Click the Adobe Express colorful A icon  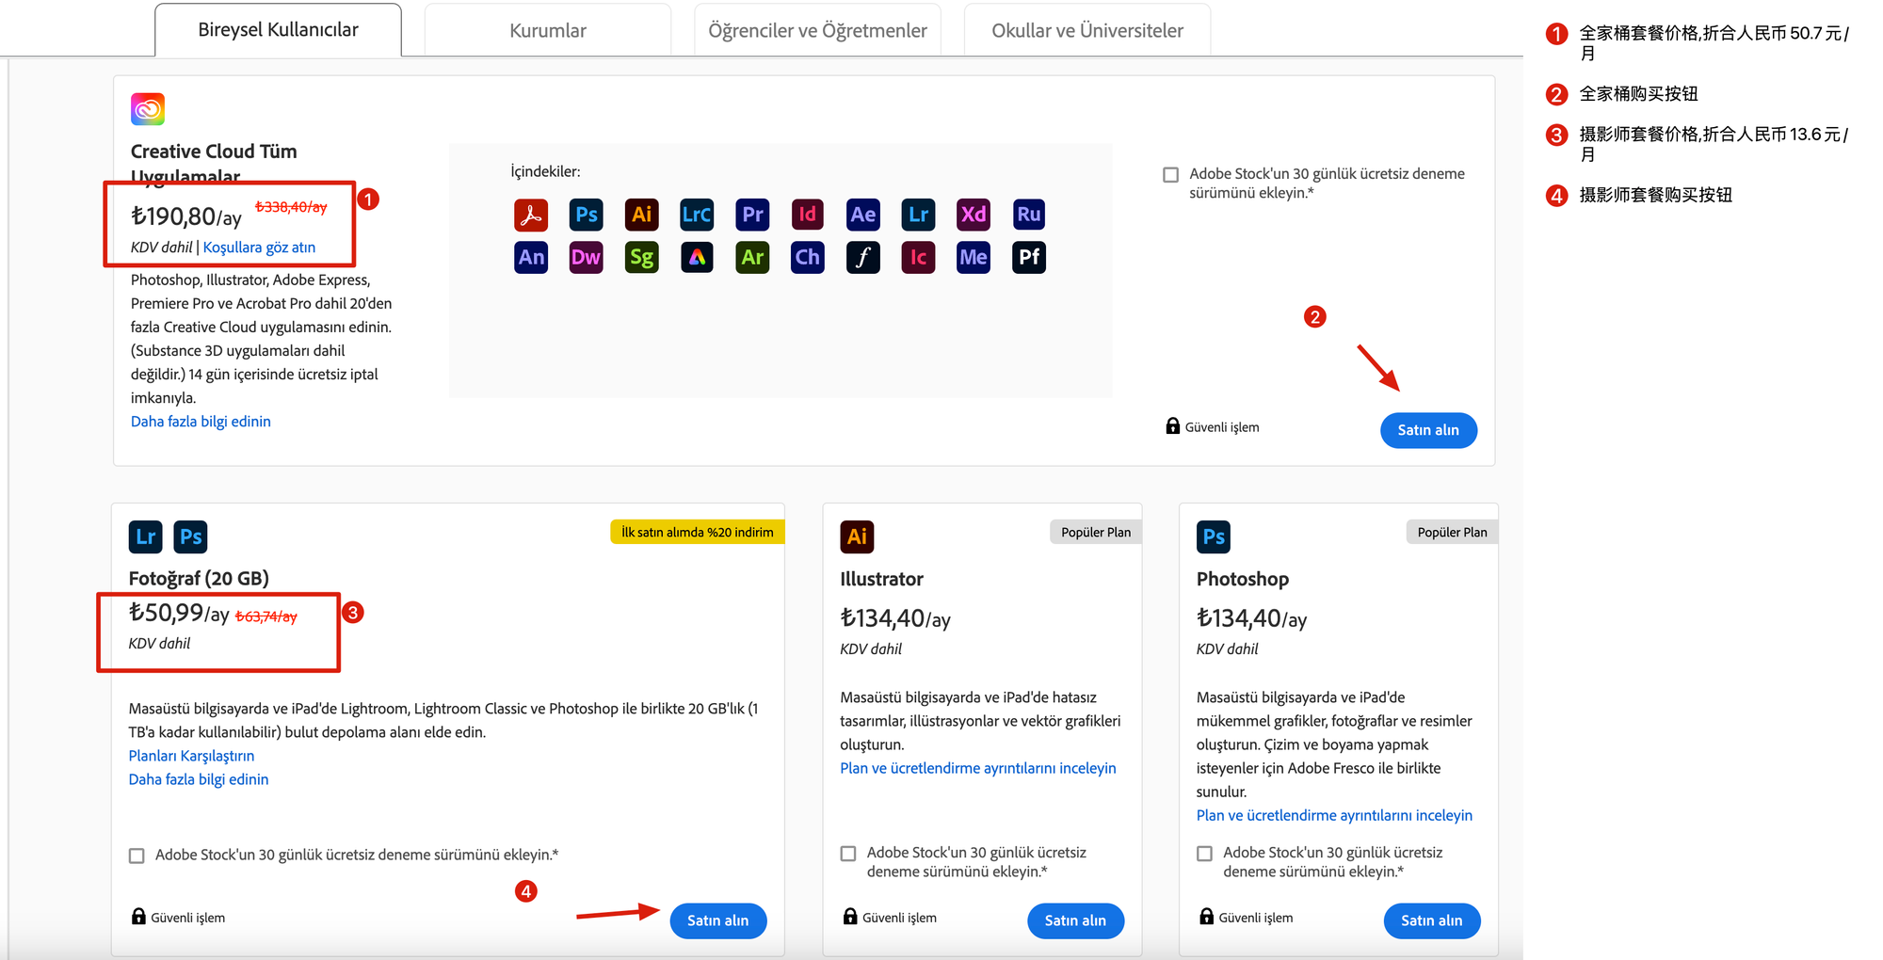(x=697, y=257)
